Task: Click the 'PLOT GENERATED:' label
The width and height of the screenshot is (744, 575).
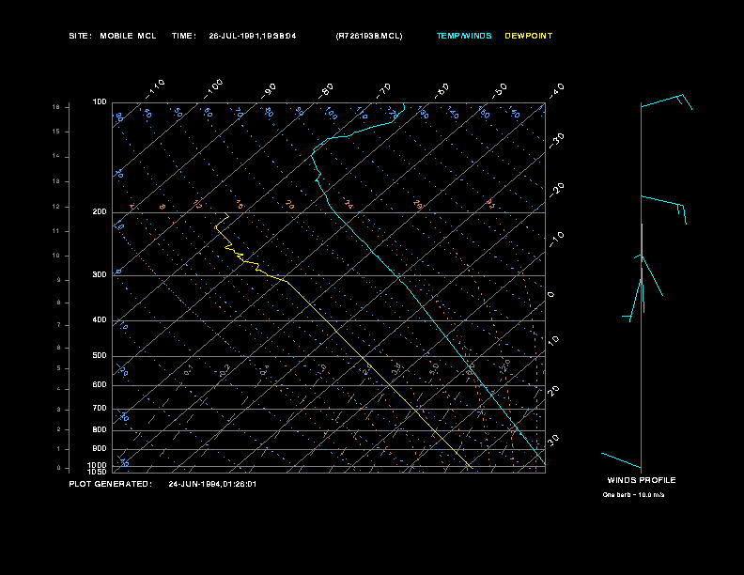Action: [111, 484]
